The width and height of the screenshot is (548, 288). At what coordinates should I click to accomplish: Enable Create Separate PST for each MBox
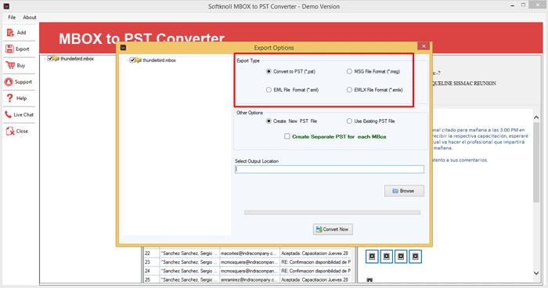[x=287, y=136]
